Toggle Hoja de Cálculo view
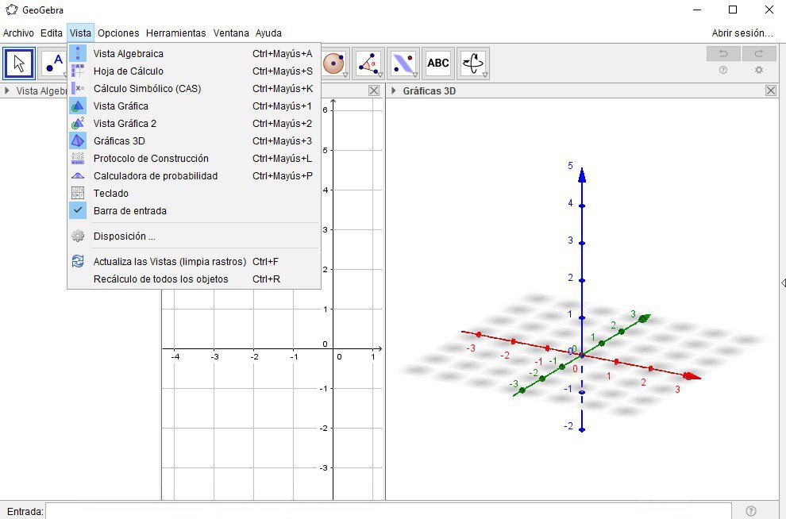This screenshot has width=786, height=519. [x=194, y=71]
